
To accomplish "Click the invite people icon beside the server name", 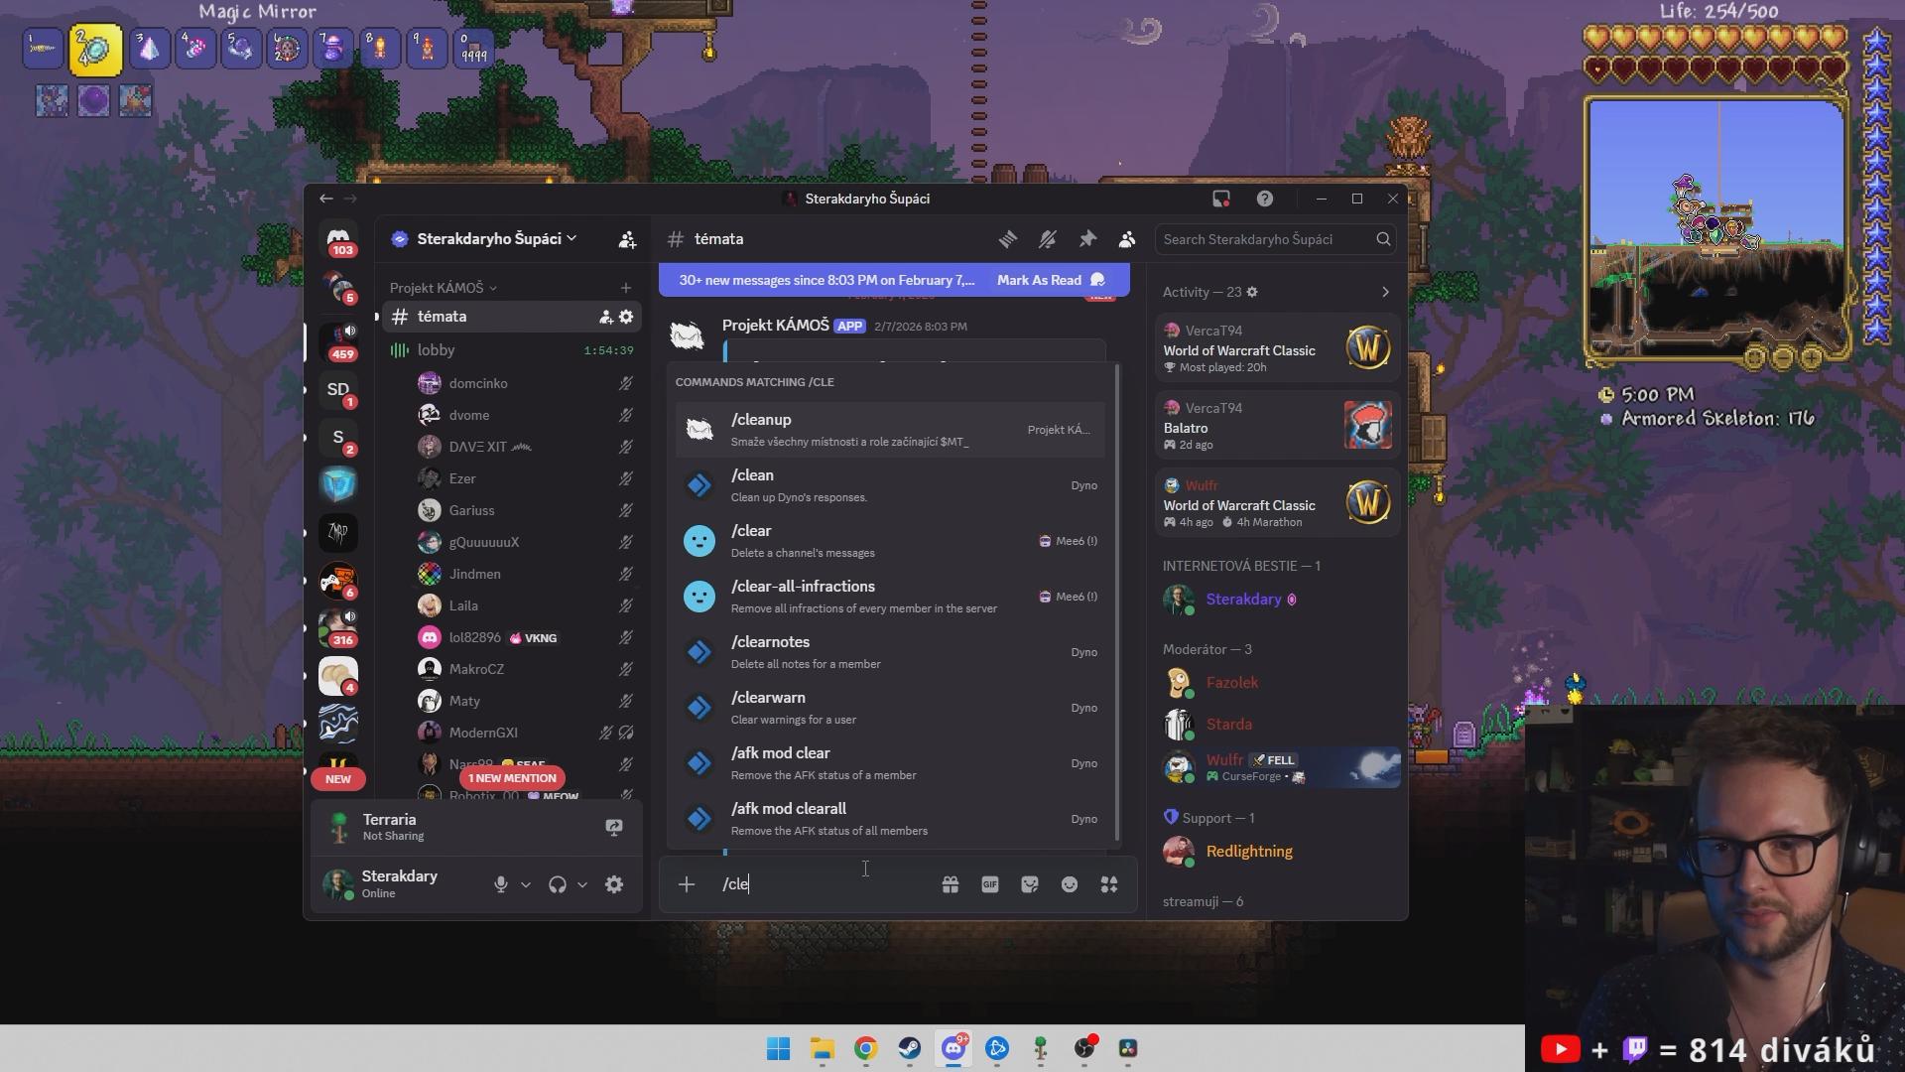I will [x=627, y=239].
